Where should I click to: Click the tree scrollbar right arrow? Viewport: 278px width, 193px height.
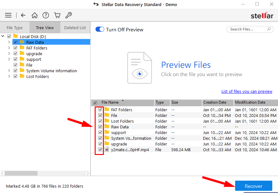point(88,173)
